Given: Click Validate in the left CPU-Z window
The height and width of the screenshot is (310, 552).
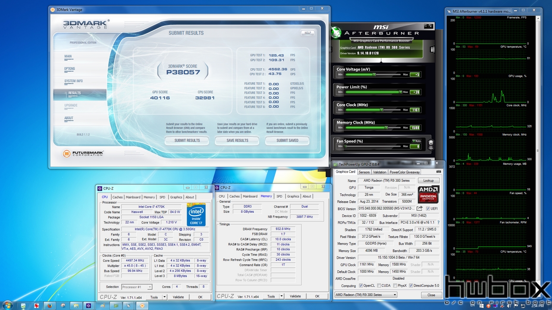Looking at the screenshot, I should pos(178,297).
